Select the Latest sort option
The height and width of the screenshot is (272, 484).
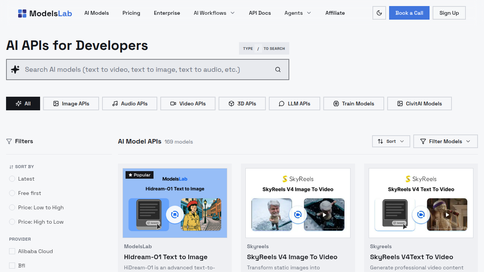[12, 179]
